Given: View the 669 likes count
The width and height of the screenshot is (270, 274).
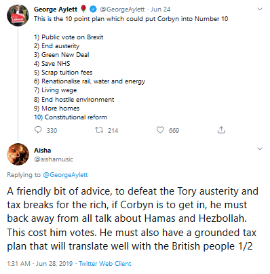Looking at the screenshot, I should pos(174,130).
